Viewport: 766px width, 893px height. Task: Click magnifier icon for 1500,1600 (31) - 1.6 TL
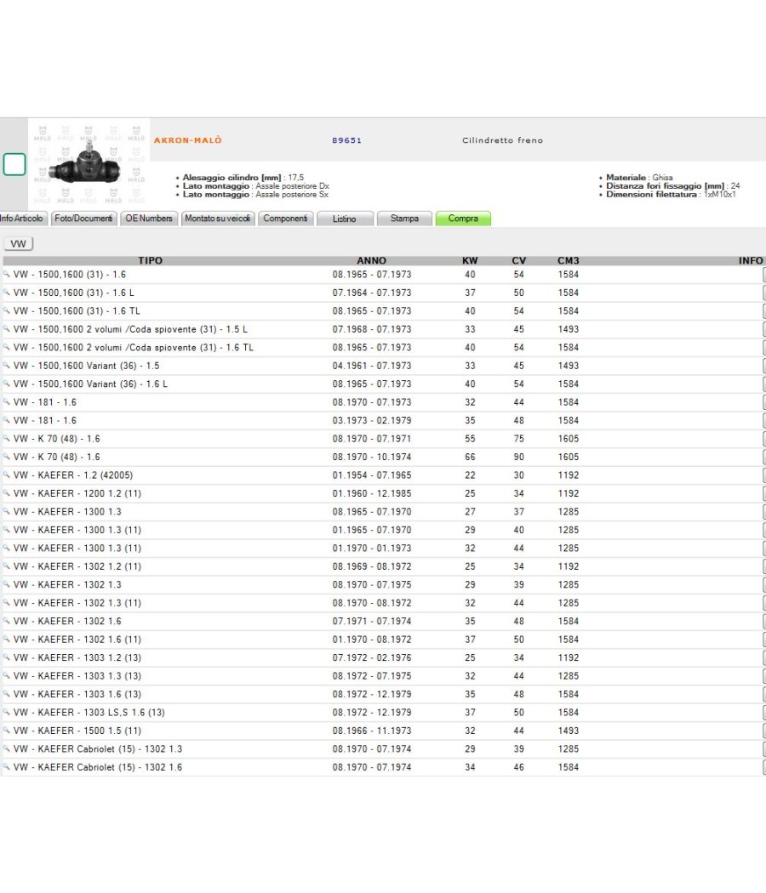point(7,311)
